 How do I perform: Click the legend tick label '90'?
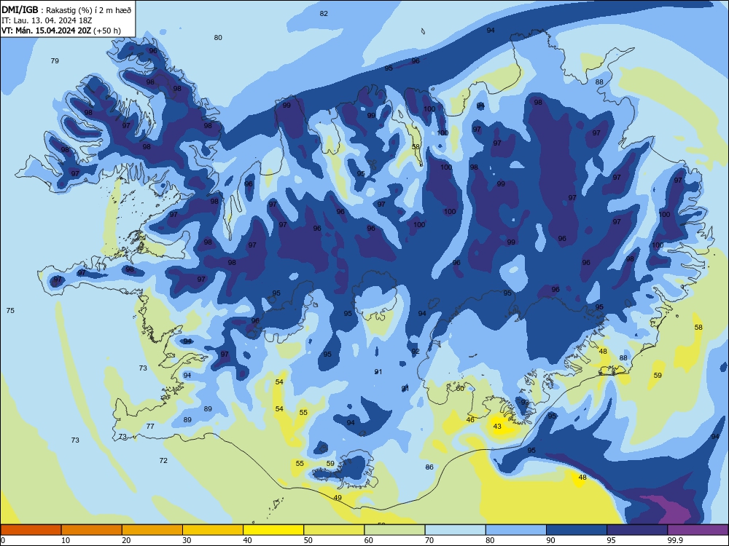[551, 540]
